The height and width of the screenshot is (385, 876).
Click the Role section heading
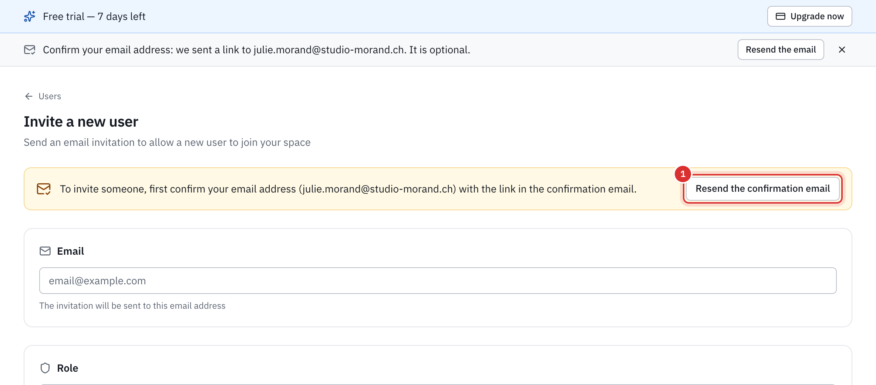[67, 368]
